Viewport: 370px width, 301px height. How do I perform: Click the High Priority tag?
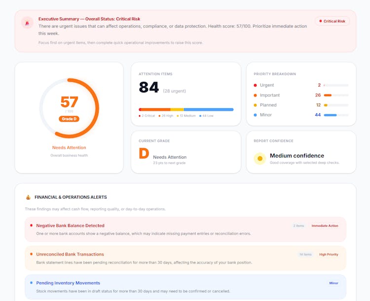329,255
